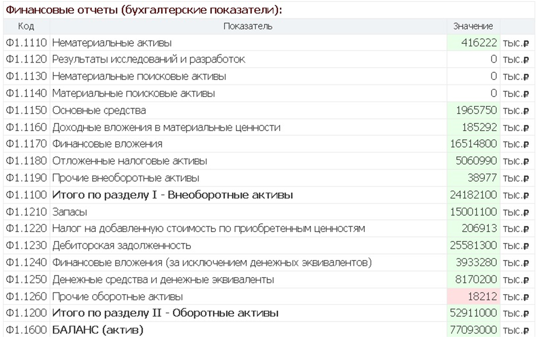Click 'тыс.₽' unit in БАЛАНС row
Viewport: 537px width, 338px height.
tap(516, 330)
